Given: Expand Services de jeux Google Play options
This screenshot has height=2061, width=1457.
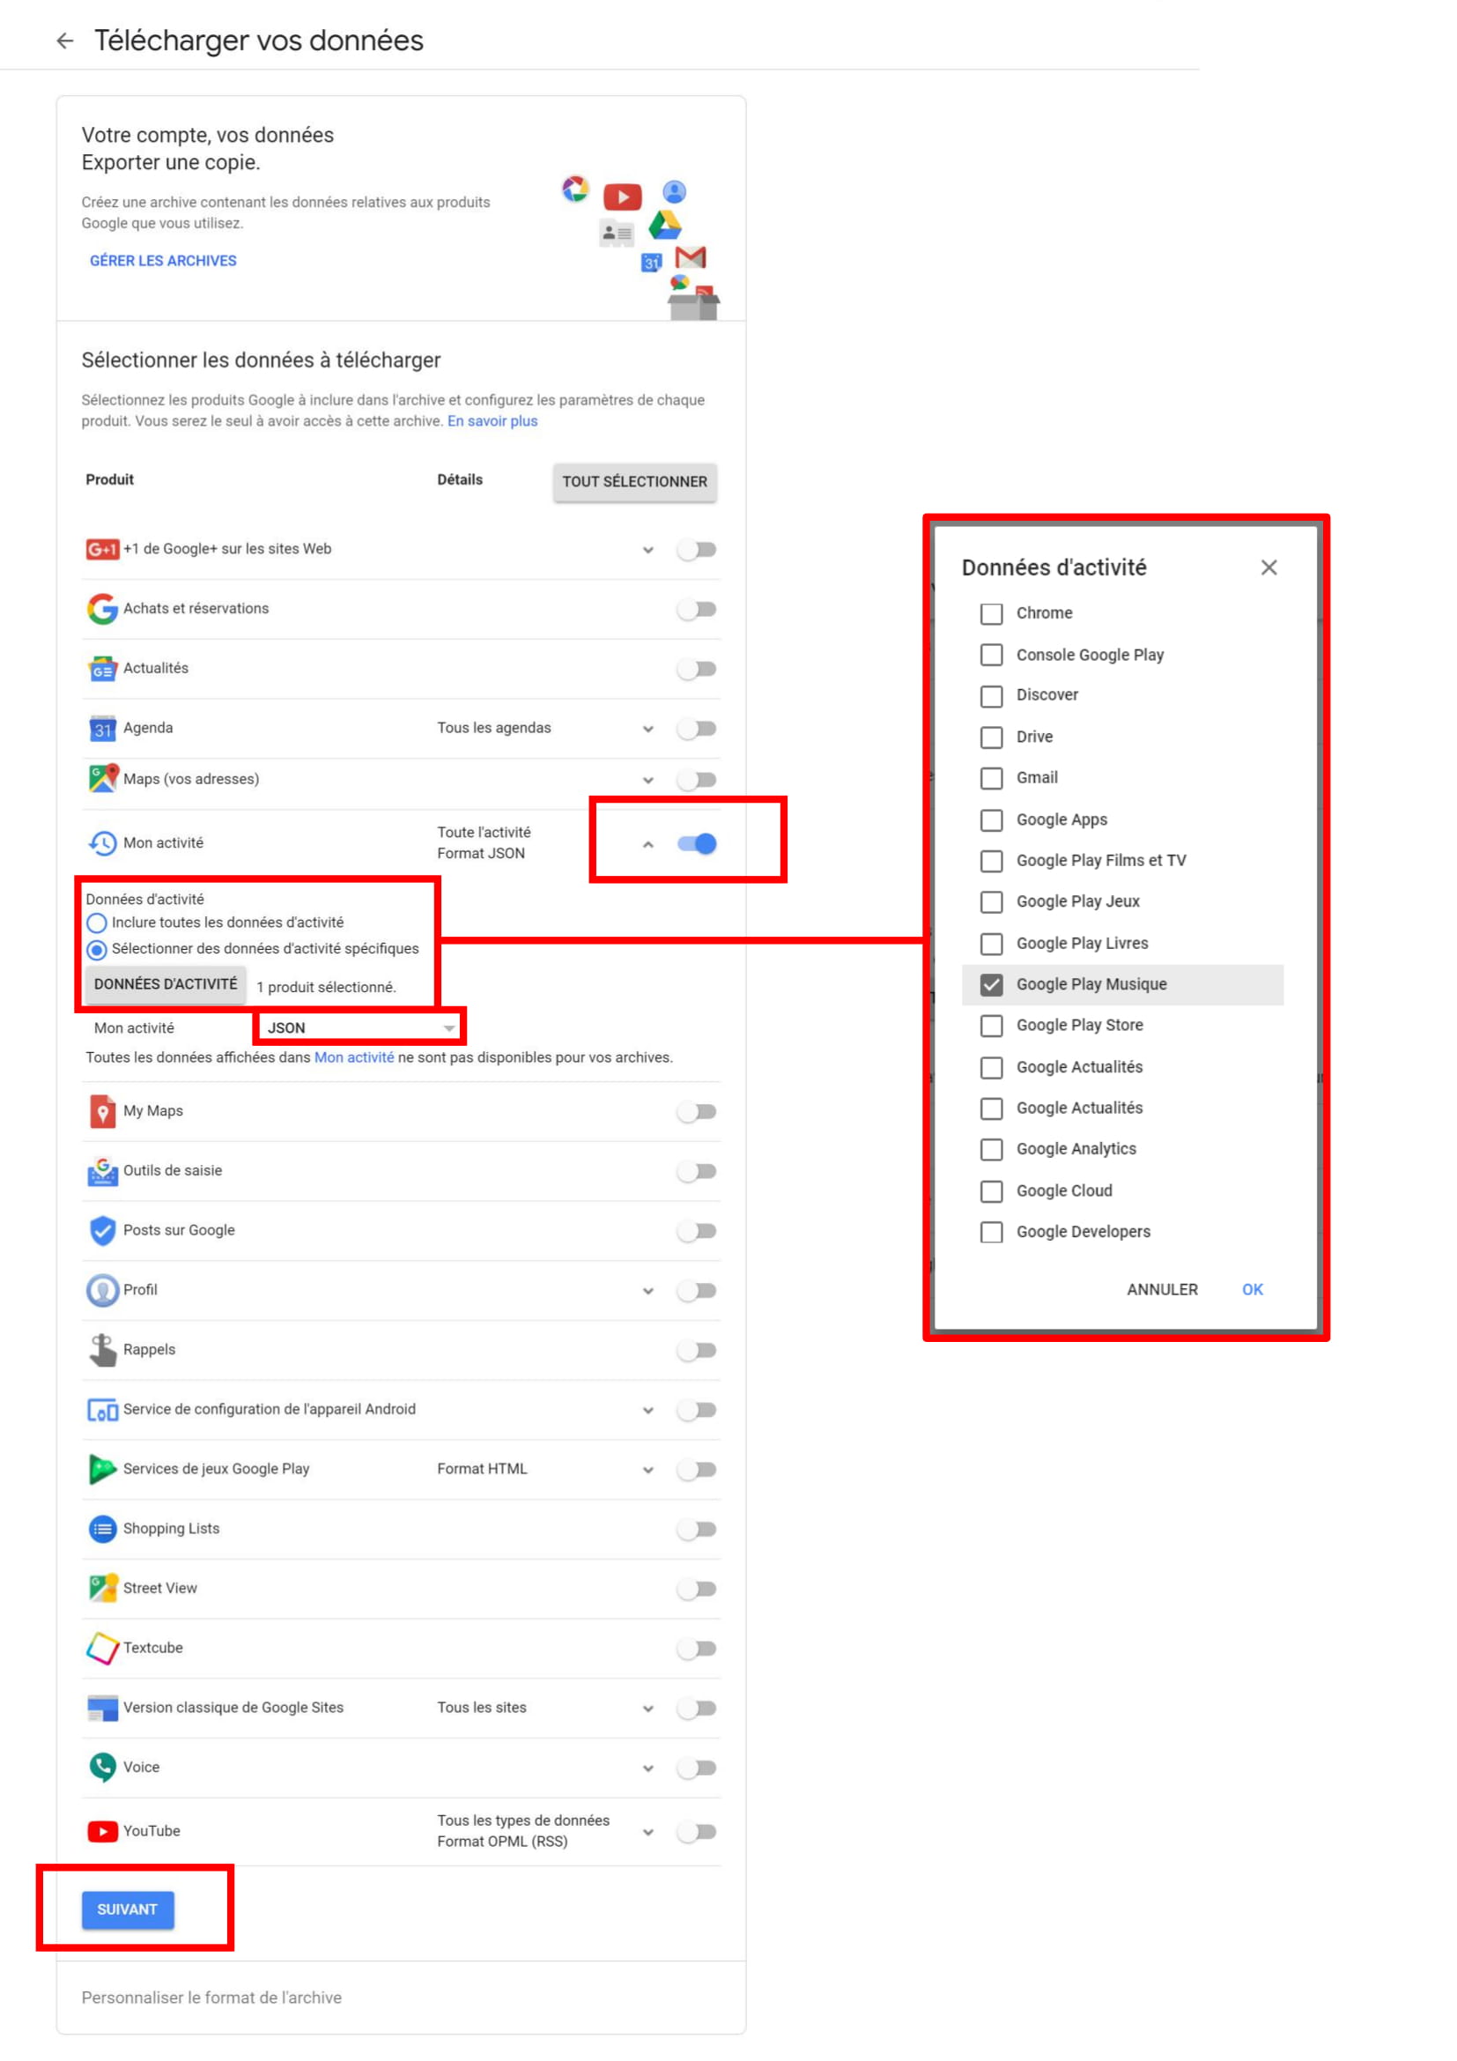Looking at the screenshot, I should coord(647,1471).
